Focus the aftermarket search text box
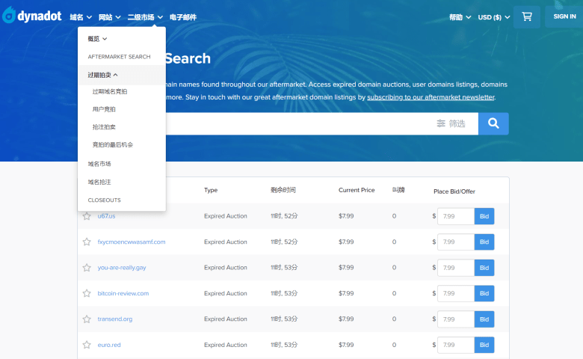Screen dimensions: 583x359 [x=297, y=123]
